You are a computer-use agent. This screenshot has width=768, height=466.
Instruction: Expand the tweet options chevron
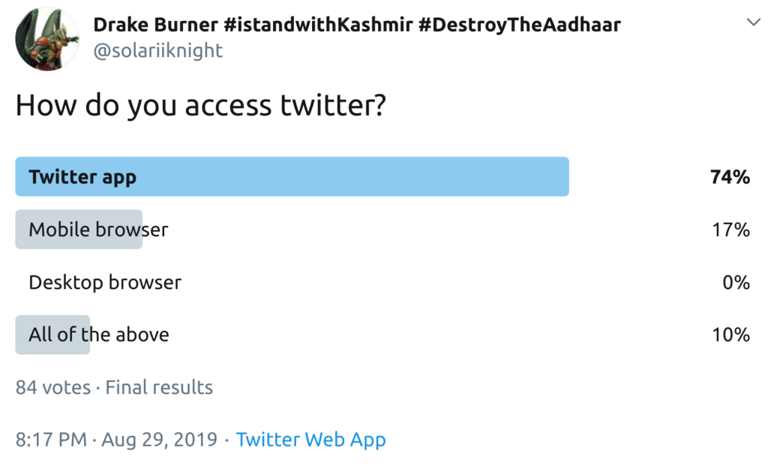pos(754,23)
